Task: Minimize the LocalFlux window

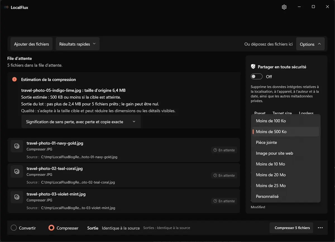Action: click(x=299, y=7)
